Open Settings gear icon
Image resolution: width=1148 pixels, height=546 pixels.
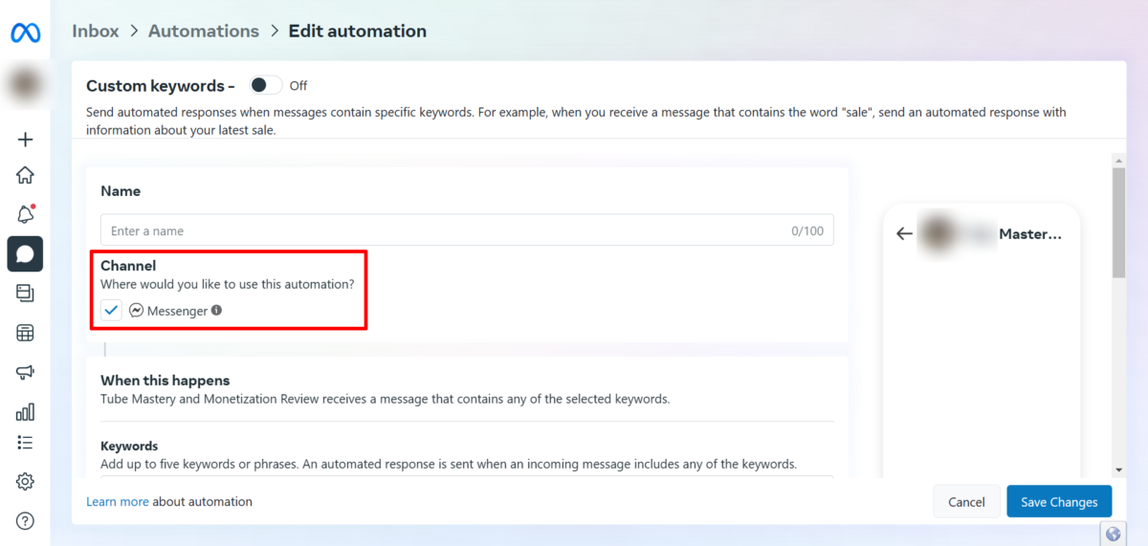(x=26, y=482)
